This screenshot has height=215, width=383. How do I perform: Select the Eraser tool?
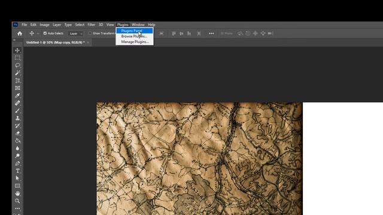17,133
